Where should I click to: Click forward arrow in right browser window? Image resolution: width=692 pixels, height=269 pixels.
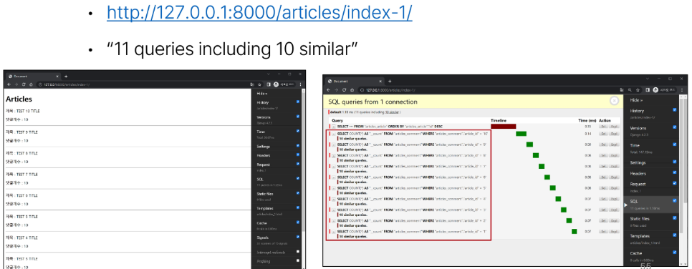[337, 90]
